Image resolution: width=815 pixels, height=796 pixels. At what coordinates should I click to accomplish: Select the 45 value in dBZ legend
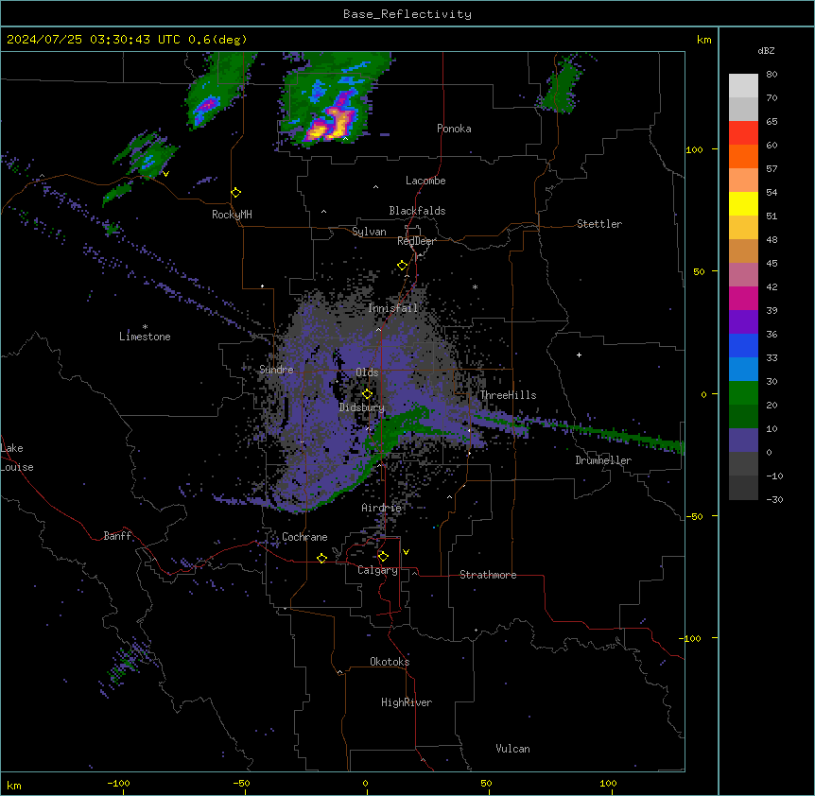[x=772, y=263]
